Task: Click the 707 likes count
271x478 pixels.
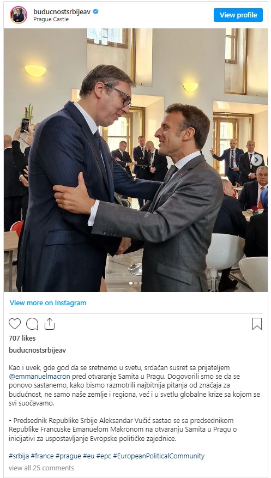Action: (22, 338)
